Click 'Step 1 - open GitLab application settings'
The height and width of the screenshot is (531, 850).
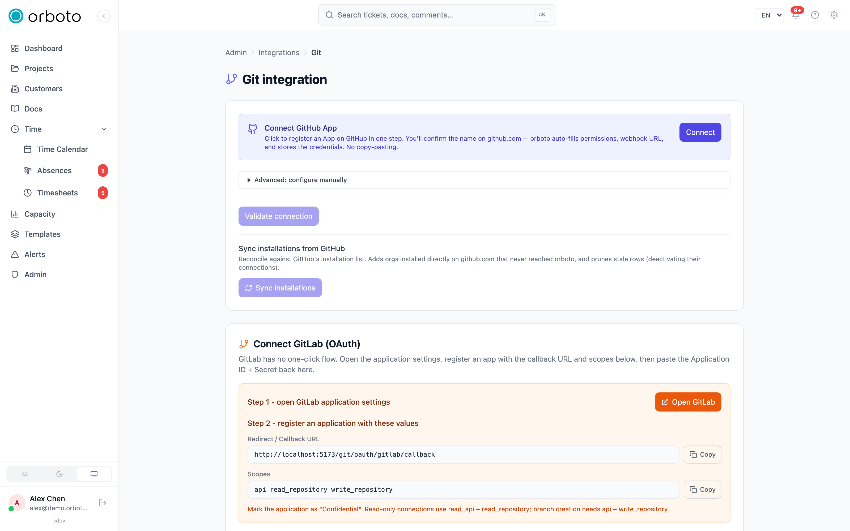tap(318, 402)
